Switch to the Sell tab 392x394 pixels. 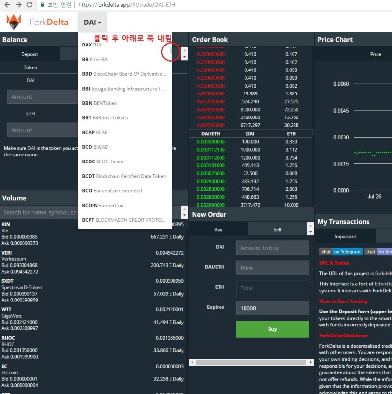click(277, 229)
